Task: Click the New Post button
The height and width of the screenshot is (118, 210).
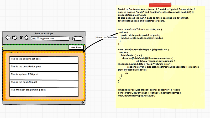Action: coord(76,47)
